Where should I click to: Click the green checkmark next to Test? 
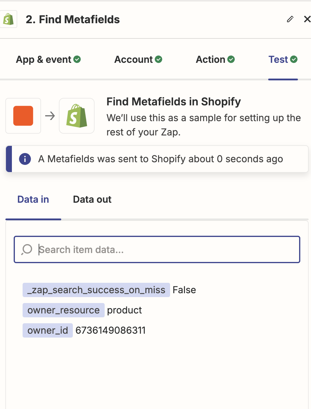[294, 60]
